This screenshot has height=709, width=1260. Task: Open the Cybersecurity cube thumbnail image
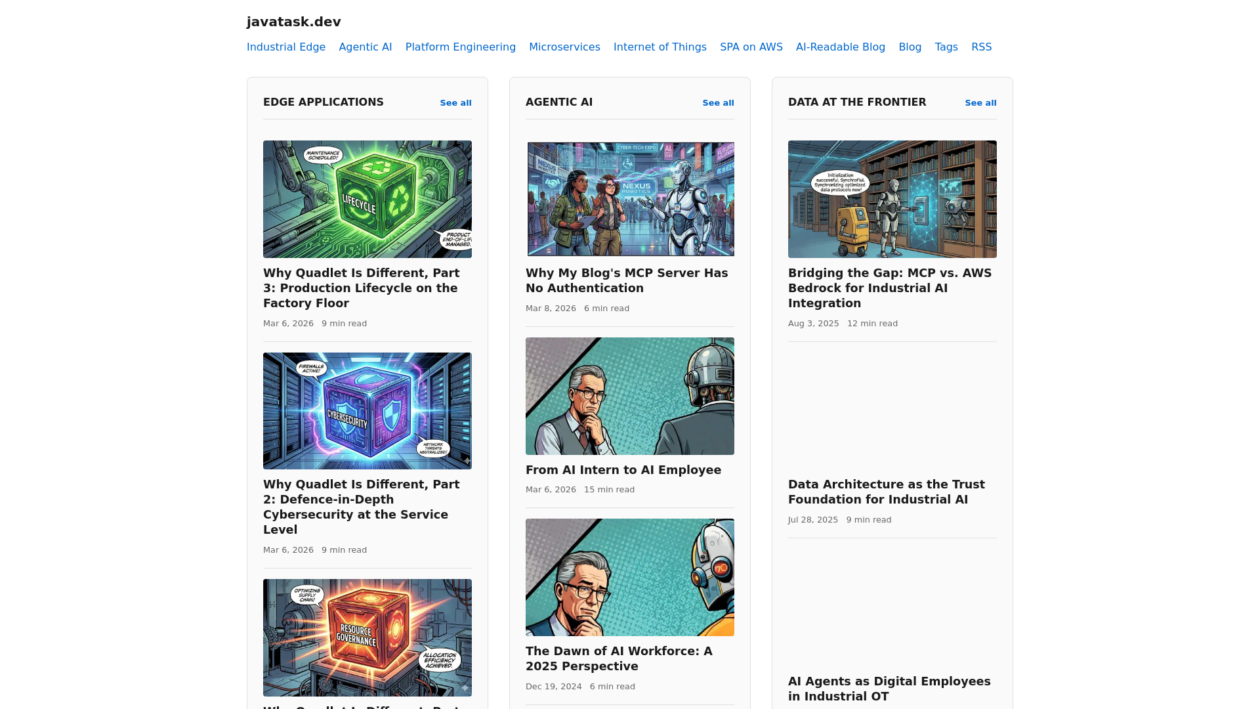coord(367,411)
